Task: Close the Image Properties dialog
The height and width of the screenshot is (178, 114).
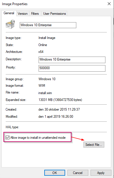Action: tap(109, 4)
